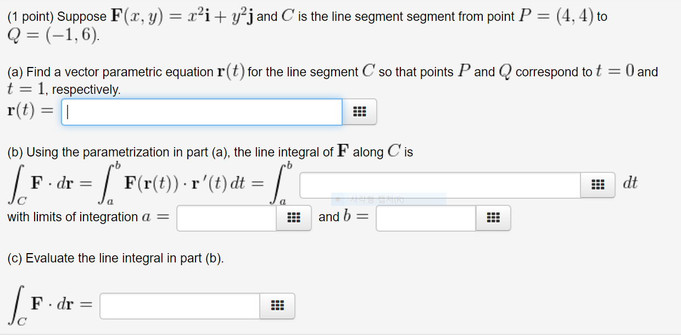This screenshot has height=336, width=681.
Task: Click the highlighted r(t) entry box
Action: coord(200,111)
